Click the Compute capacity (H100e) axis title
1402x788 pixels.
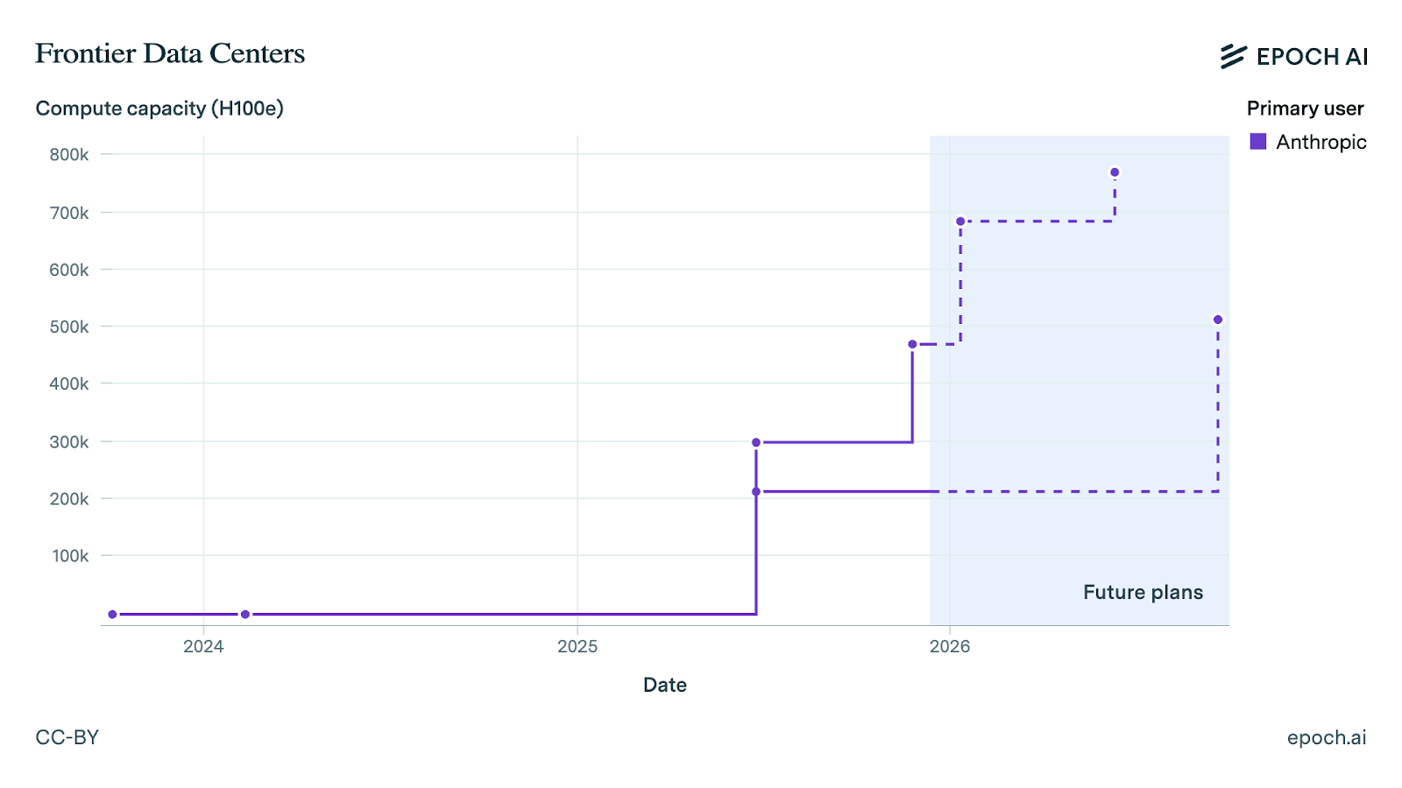coord(159,109)
